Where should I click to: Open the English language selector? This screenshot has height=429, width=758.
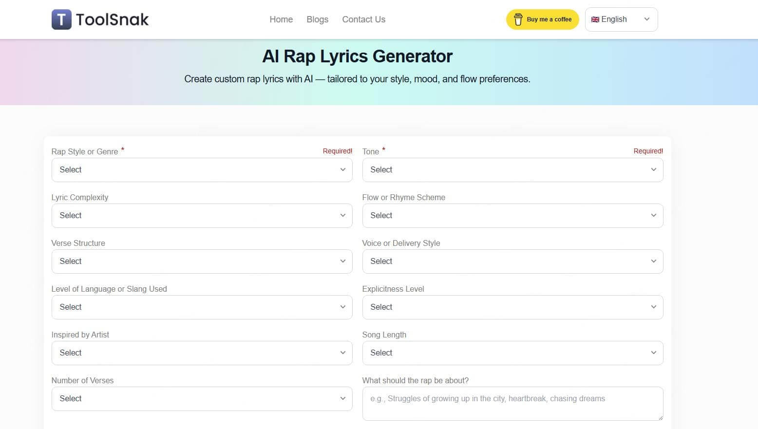tap(621, 19)
